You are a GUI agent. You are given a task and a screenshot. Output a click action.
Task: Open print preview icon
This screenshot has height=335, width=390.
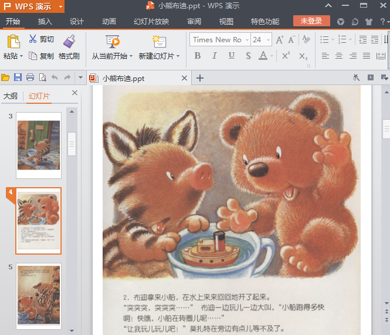tap(43, 77)
